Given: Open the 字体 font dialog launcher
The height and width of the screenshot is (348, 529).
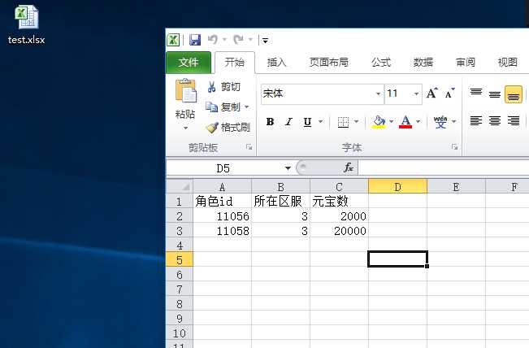Looking at the screenshot, I should [x=454, y=147].
